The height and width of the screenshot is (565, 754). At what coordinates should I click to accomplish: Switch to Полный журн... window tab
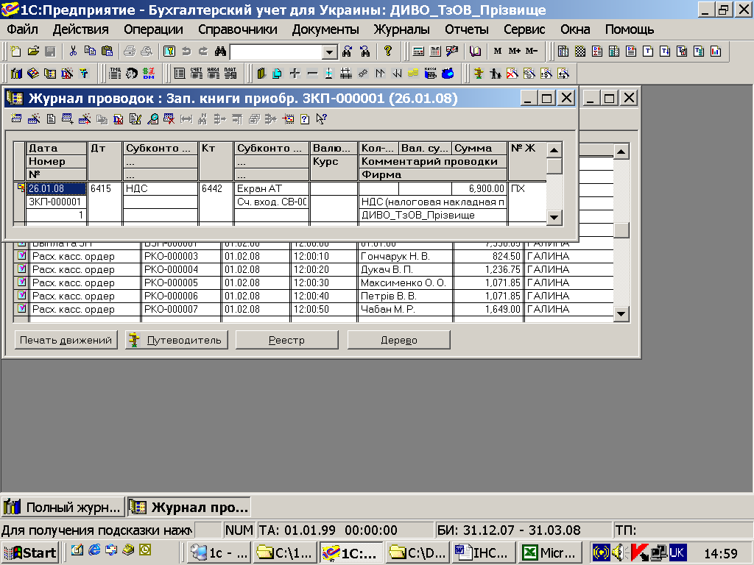pyautogui.click(x=63, y=507)
